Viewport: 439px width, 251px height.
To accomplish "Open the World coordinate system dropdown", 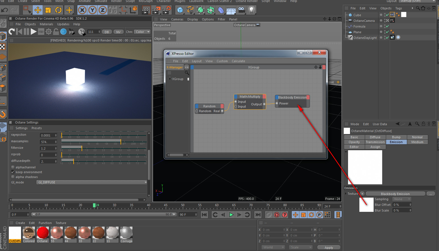I will (x=273, y=247).
